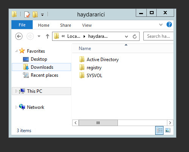Switch to Details view layout
Screen dimensions: 189x152
pos(159,130)
